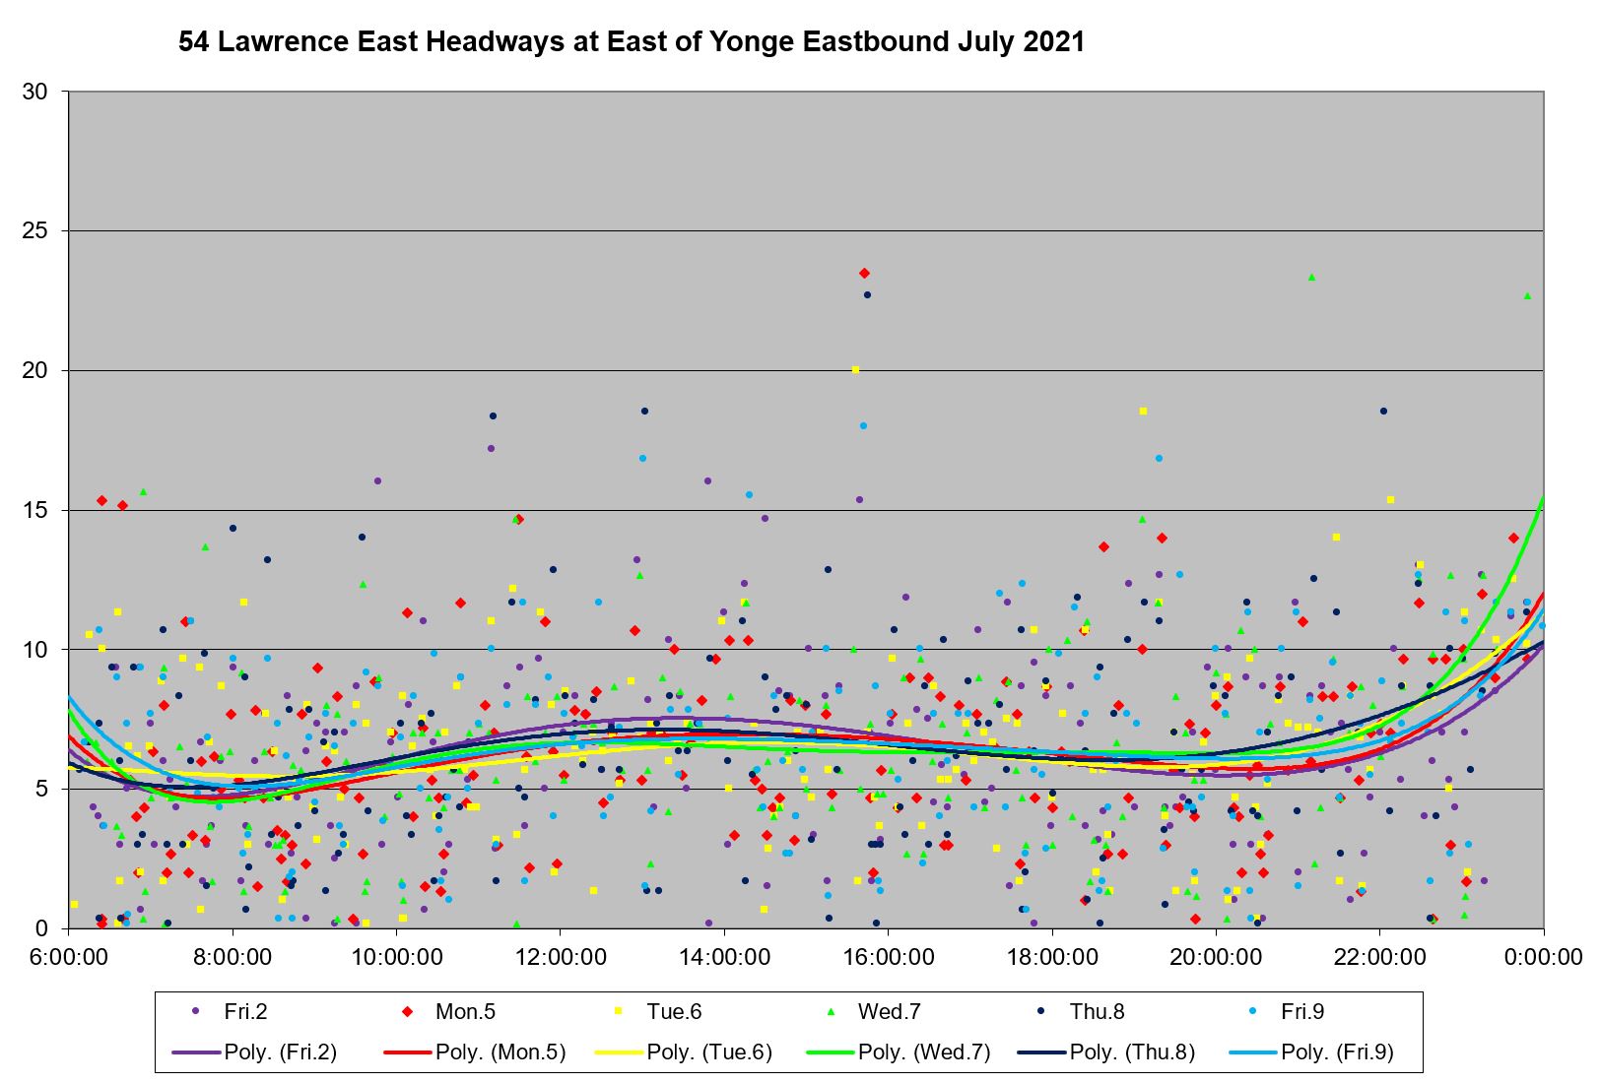Click the Poly. (Fri.9) legend label

[1337, 1052]
